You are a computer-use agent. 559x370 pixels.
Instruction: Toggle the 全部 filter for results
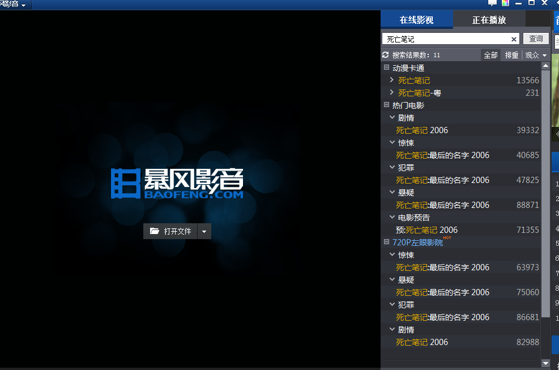pos(490,55)
